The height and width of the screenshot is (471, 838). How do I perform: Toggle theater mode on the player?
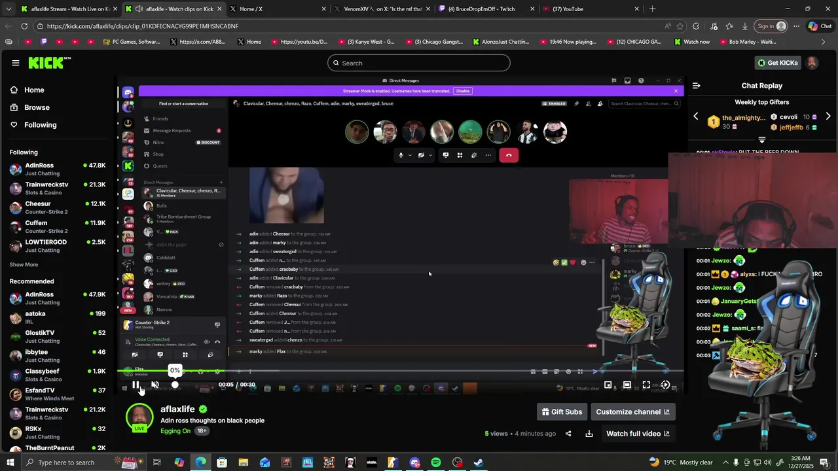627,385
